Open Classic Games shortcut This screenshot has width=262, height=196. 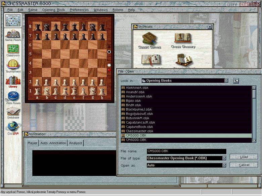pos(149,41)
